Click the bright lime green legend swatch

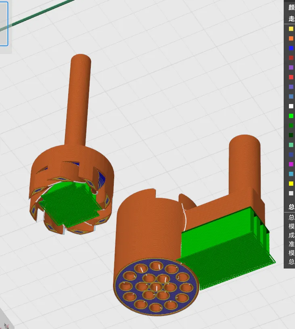pos(291,116)
